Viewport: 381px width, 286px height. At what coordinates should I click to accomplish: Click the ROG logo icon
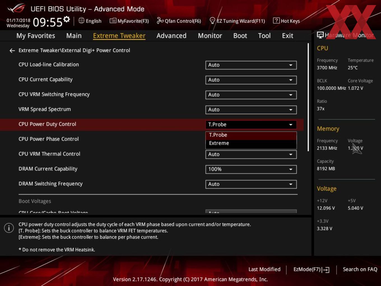[16, 8]
